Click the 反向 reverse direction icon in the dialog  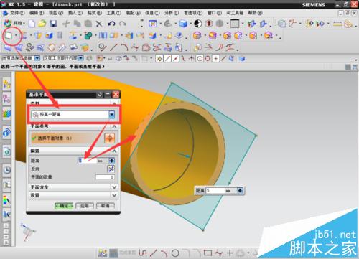111,169
